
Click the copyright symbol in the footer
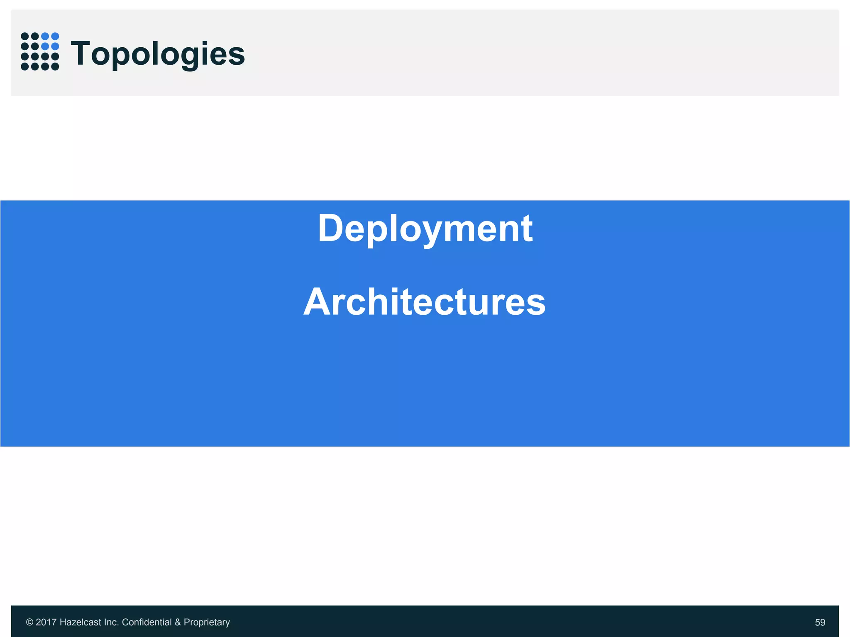29,622
